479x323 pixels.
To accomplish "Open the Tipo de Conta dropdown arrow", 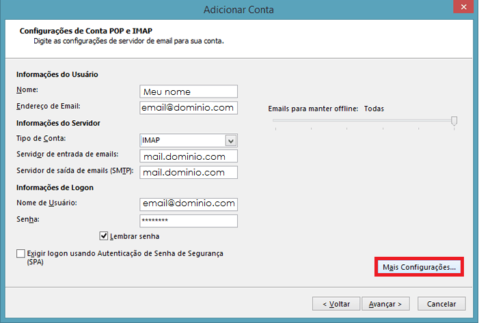I will (231, 141).
